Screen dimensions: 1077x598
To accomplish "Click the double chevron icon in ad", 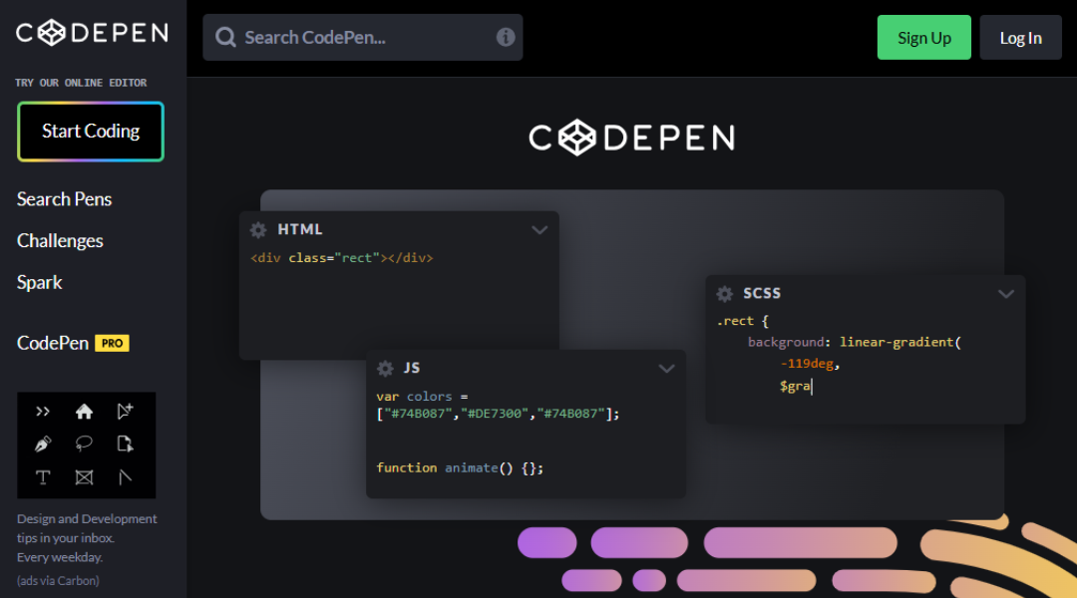I will point(43,412).
